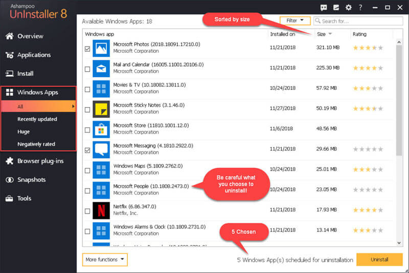Viewport: 409px width, 273px height.
Task: Expand the All submenu arrow
Action: coord(73,107)
